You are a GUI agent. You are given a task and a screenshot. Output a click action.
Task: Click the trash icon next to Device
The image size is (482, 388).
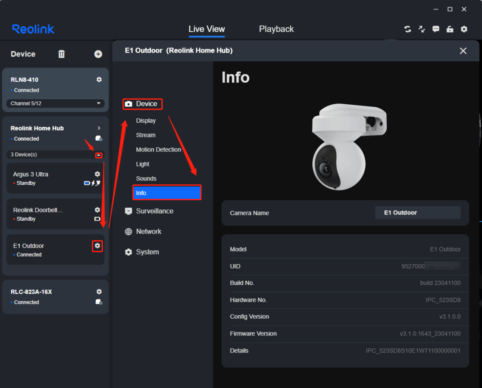coord(61,54)
